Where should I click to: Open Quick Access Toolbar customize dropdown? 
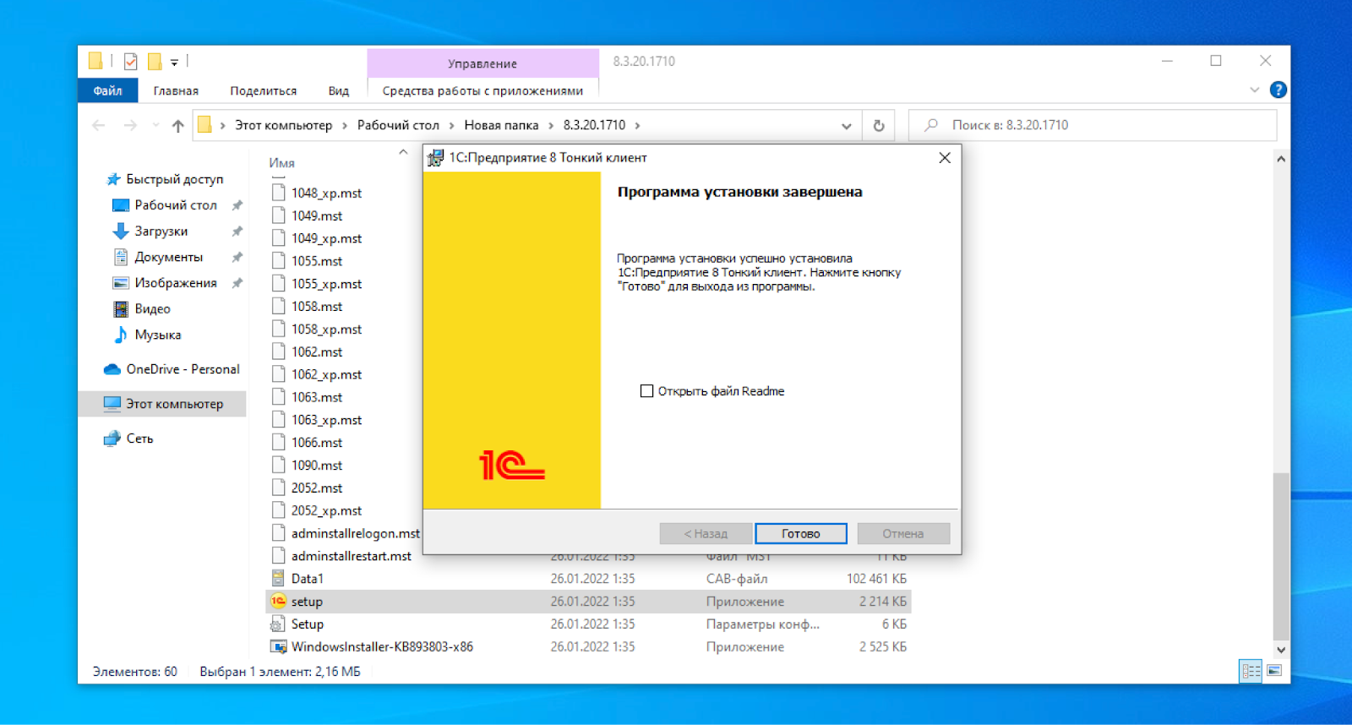point(174,62)
